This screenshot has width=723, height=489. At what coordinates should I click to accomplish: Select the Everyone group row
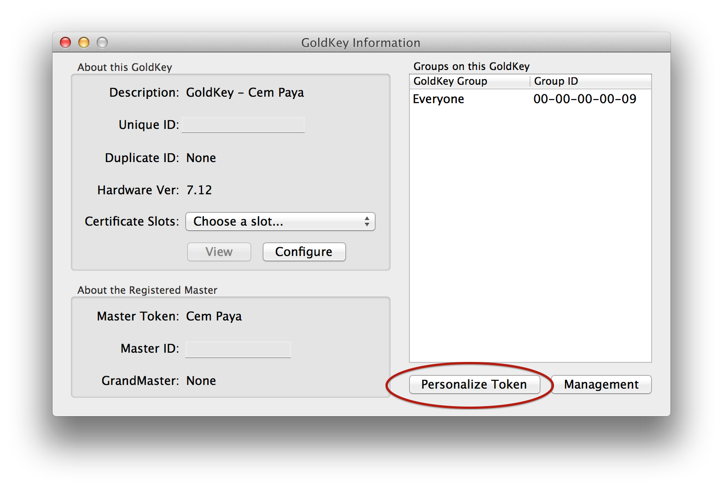tap(438, 99)
